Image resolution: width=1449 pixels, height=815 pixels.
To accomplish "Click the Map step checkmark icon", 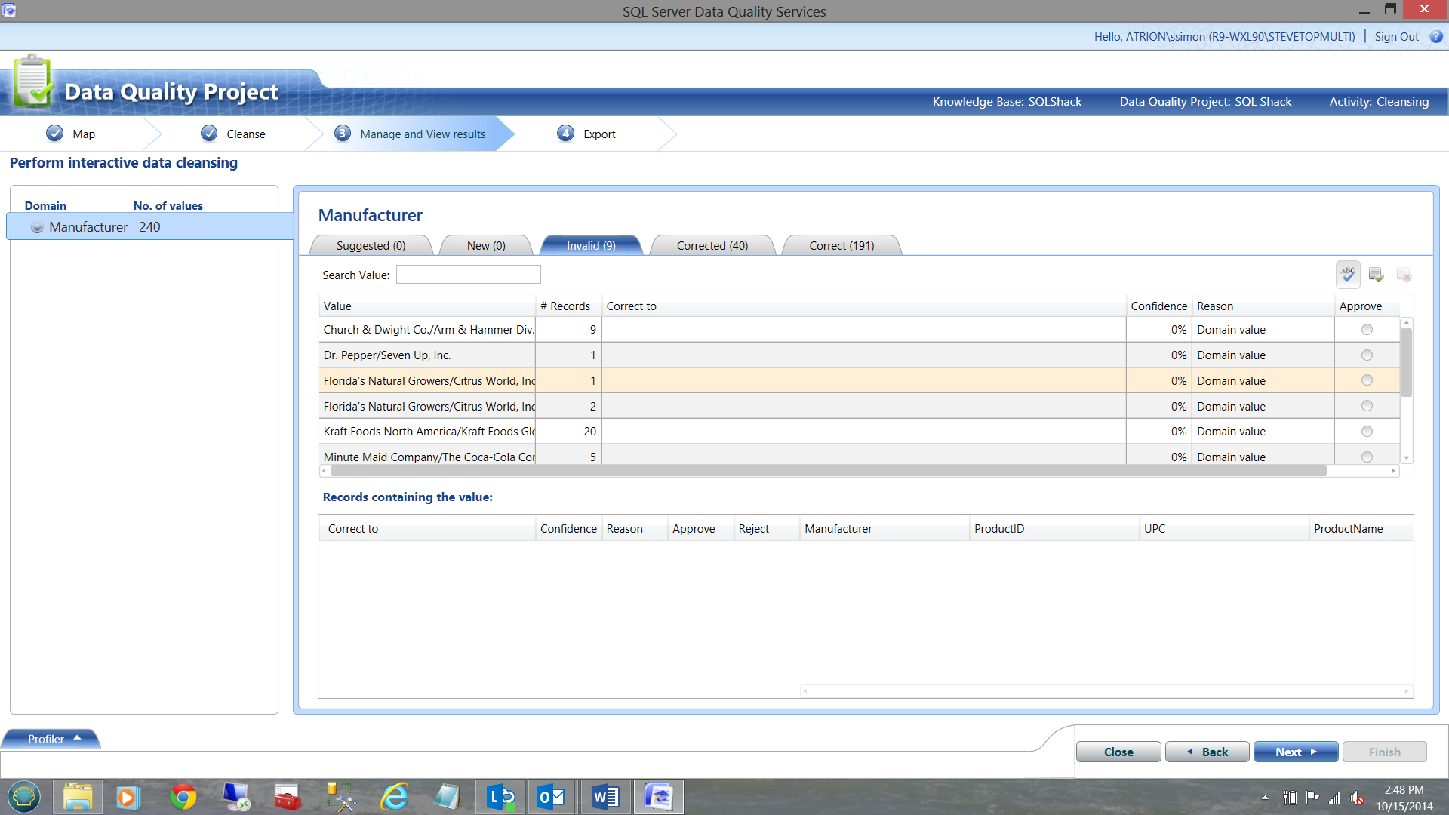I will point(54,134).
